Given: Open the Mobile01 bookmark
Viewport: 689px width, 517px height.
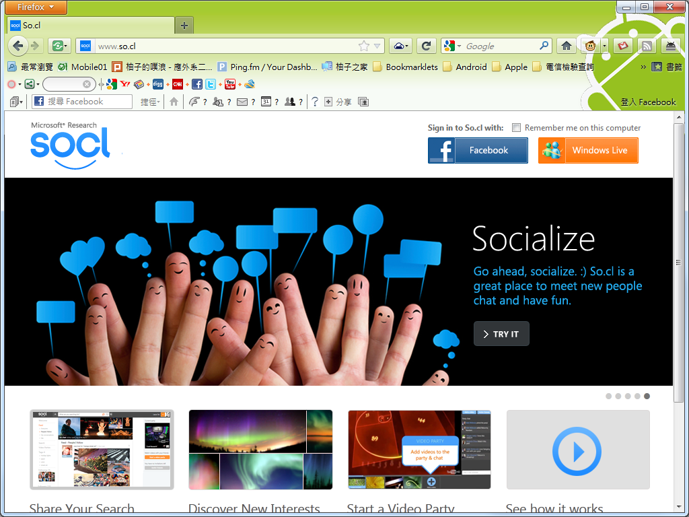Looking at the screenshot, I should pyautogui.click(x=83, y=67).
